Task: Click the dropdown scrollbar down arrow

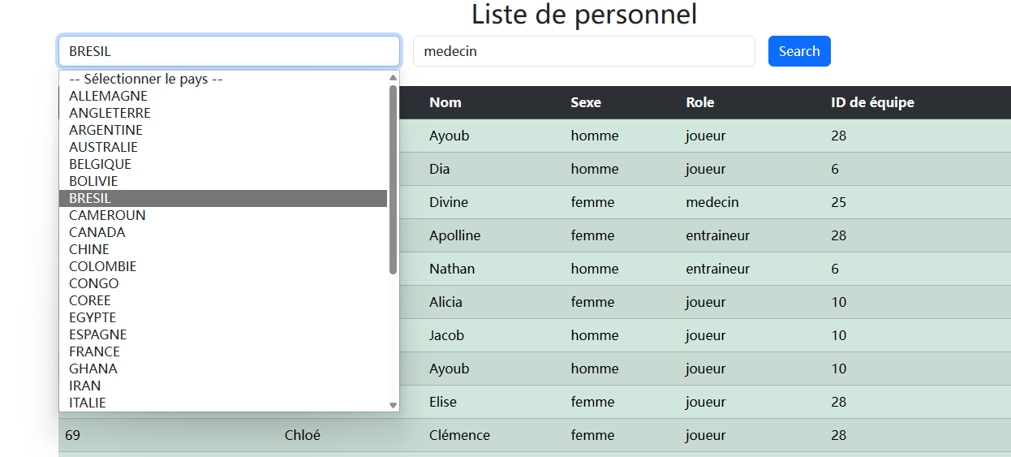Action: [394, 405]
